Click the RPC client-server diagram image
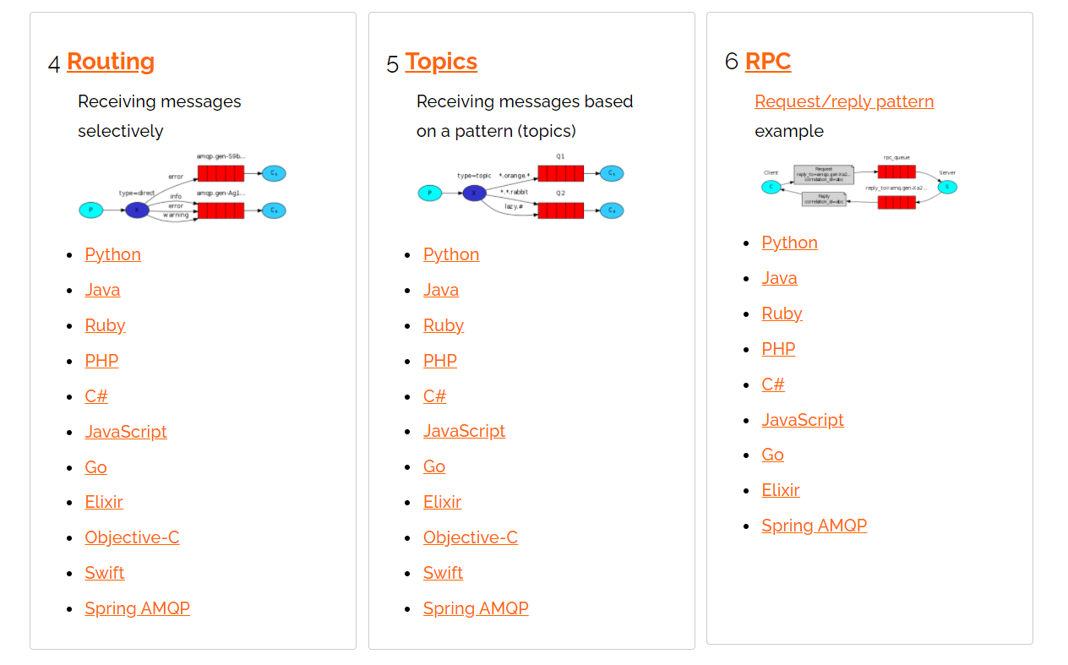 tap(859, 185)
